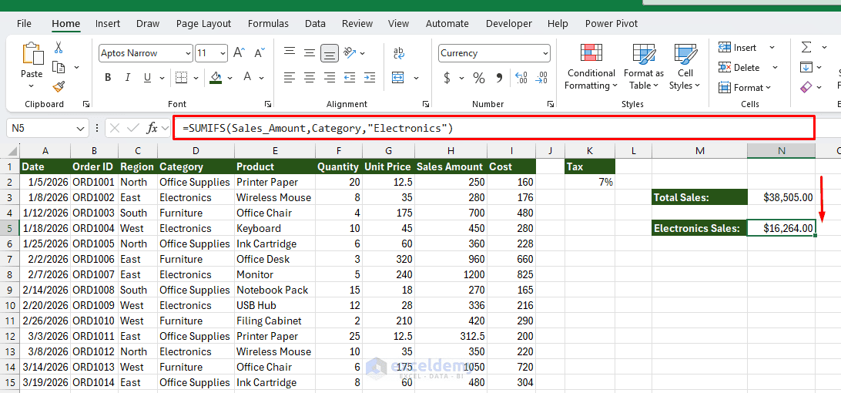Increase font size with larger A icon
Image resolution: width=841 pixels, height=393 pixels.
240,52
